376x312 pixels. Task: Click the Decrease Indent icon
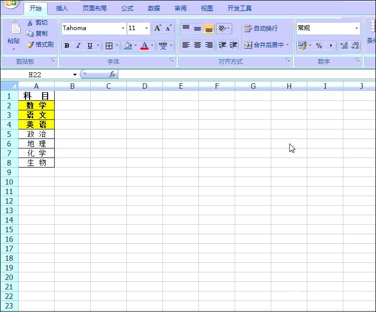pyautogui.click(x=222, y=45)
